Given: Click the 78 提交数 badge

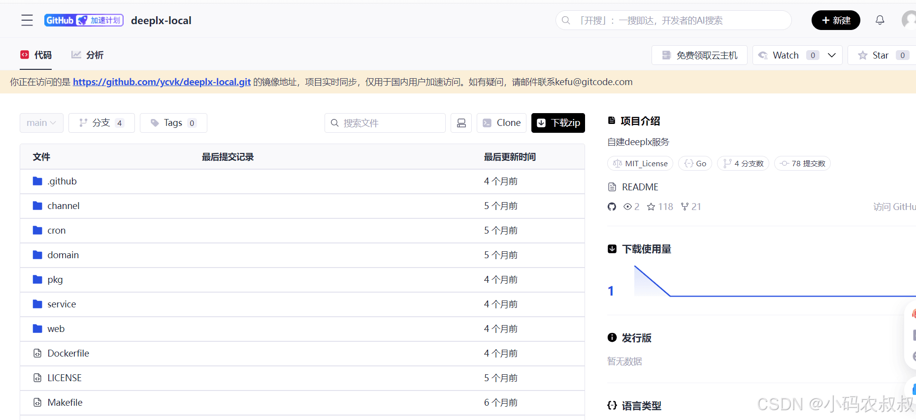Looking at the screenshot, I should click(802, 163).
